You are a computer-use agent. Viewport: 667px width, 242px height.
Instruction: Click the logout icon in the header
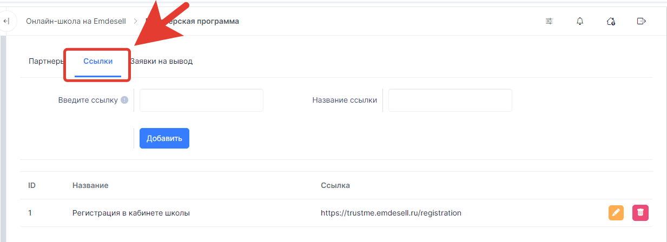[642, 21]
